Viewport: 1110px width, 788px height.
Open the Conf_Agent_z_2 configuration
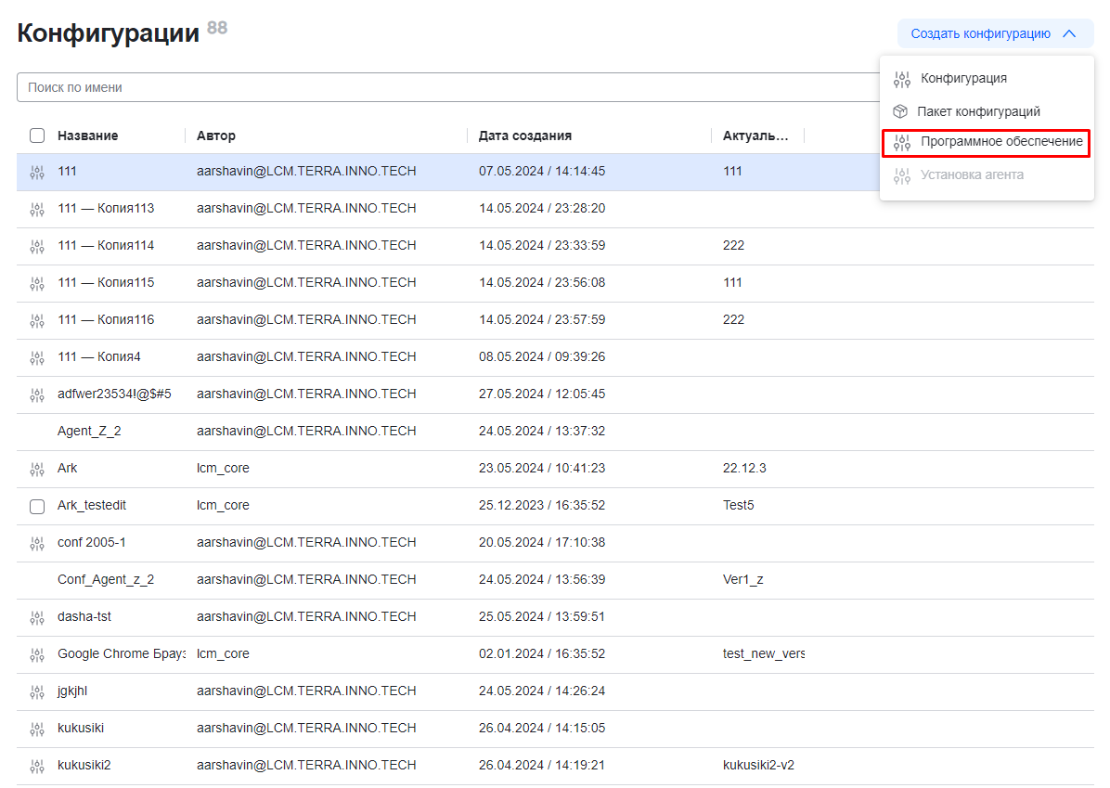106,579
